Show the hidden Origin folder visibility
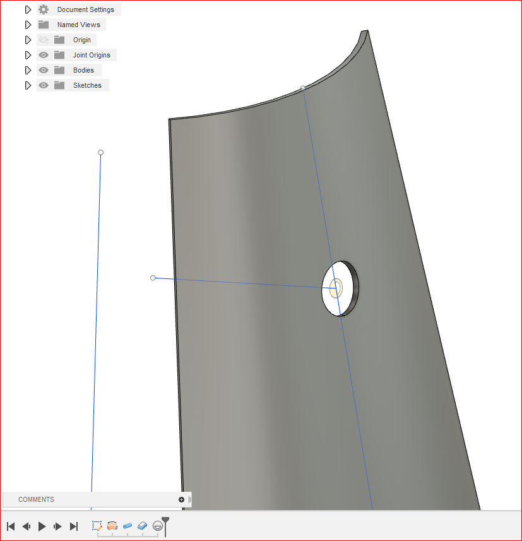The height and width of the screenshot is (541, 522). coord(43,39)
